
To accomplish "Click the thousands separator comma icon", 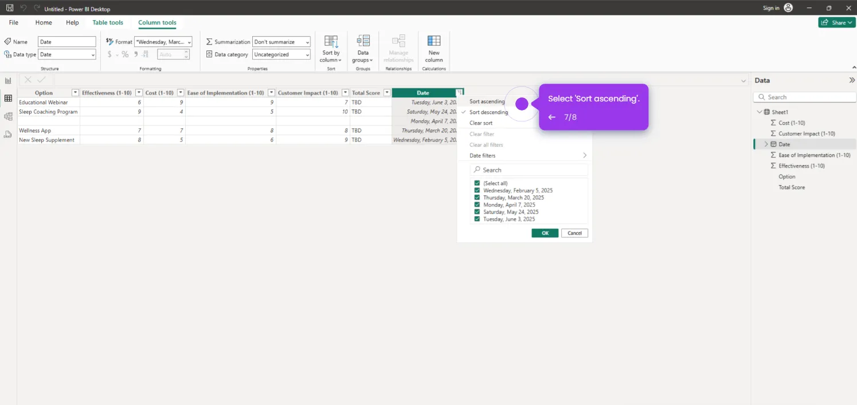I will pyautogui.click(x=136, y=54).
